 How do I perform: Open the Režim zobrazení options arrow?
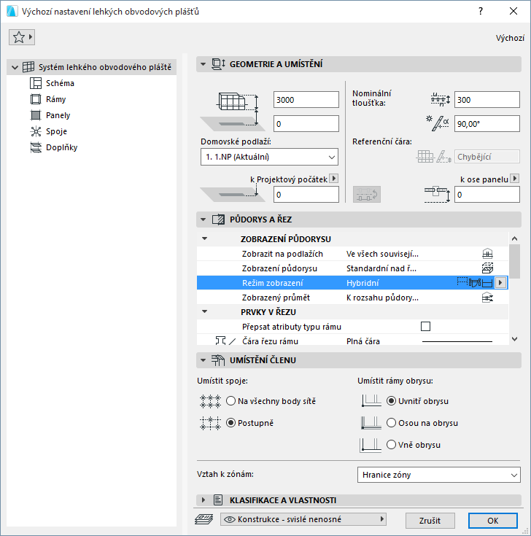pyautogui.click(x=500, y=283)
